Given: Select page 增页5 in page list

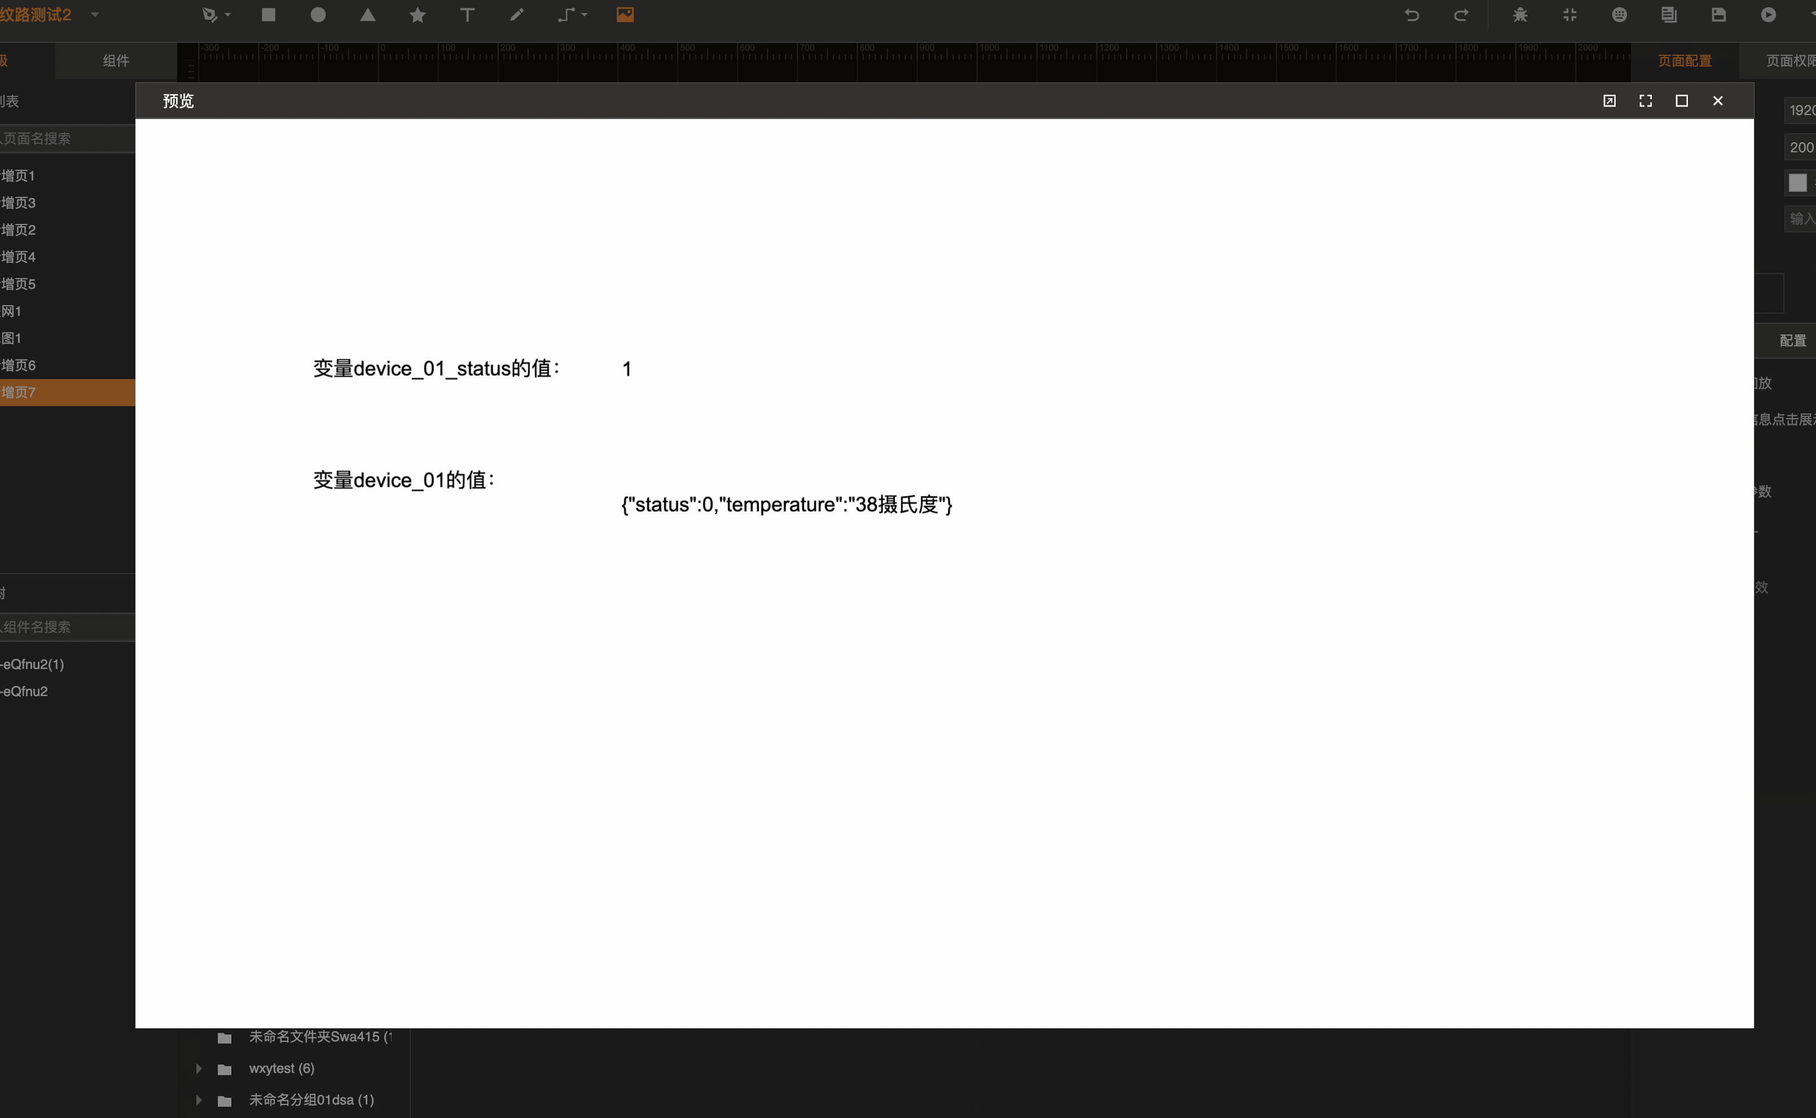Looking at the screenshot, I should click(67, 284).
